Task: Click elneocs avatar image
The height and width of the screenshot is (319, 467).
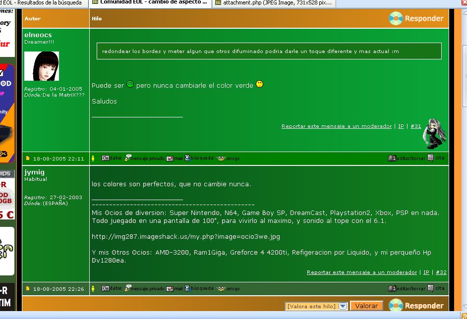Action: point(42,66)
